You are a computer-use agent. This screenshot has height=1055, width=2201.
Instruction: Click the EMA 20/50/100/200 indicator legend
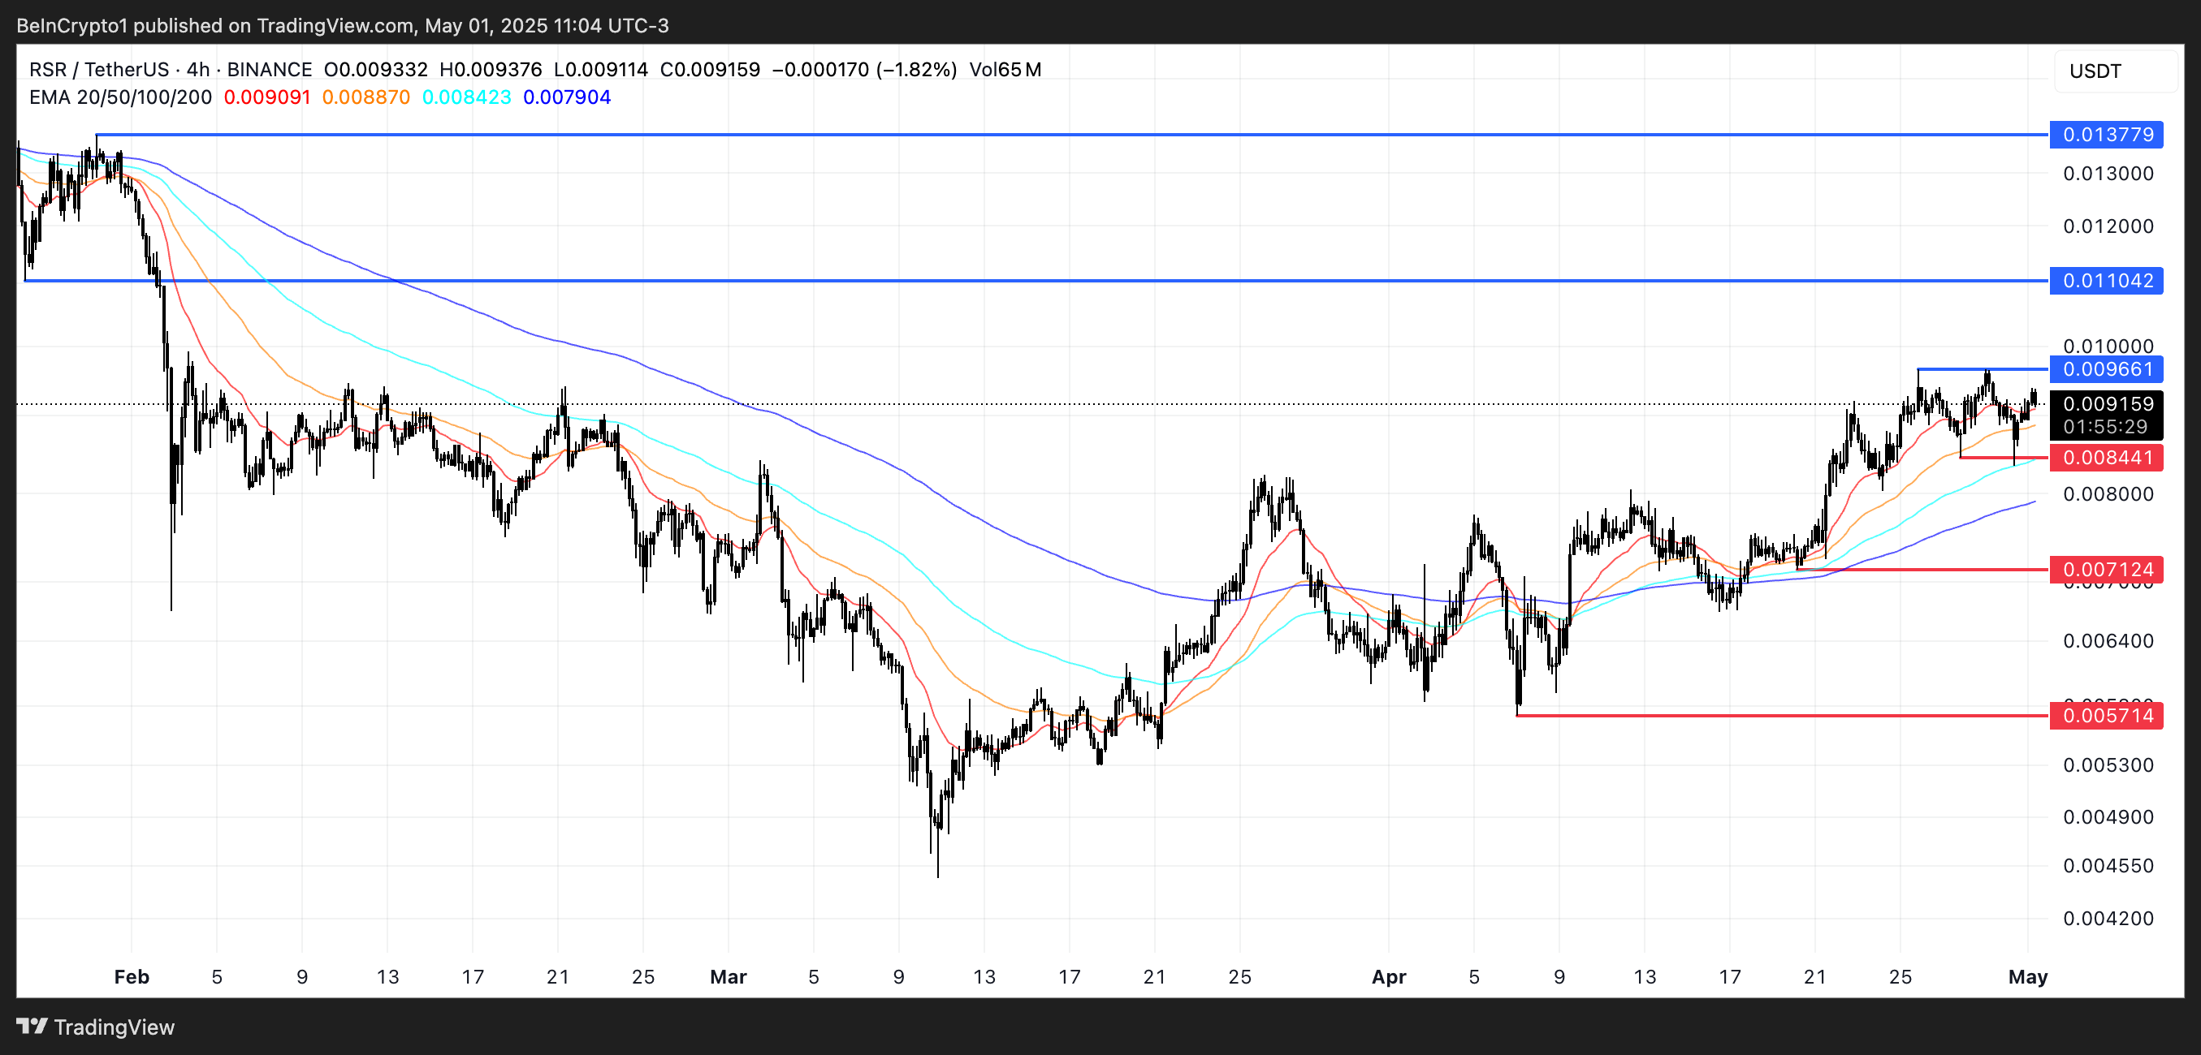pos(119,97)
